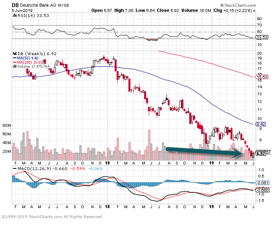The image size is (280, 229).
Task: Click the 6.92 last price tag
Action: (x=260, y=153)
